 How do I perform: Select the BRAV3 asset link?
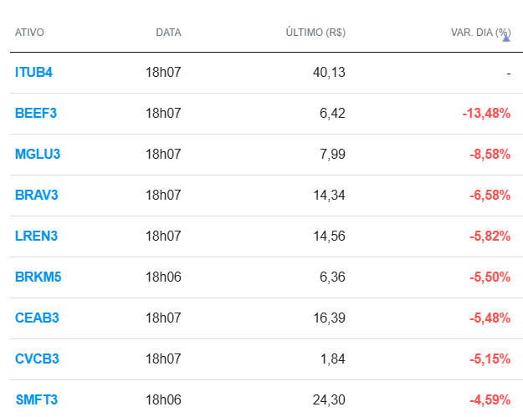tap(36, 196)
